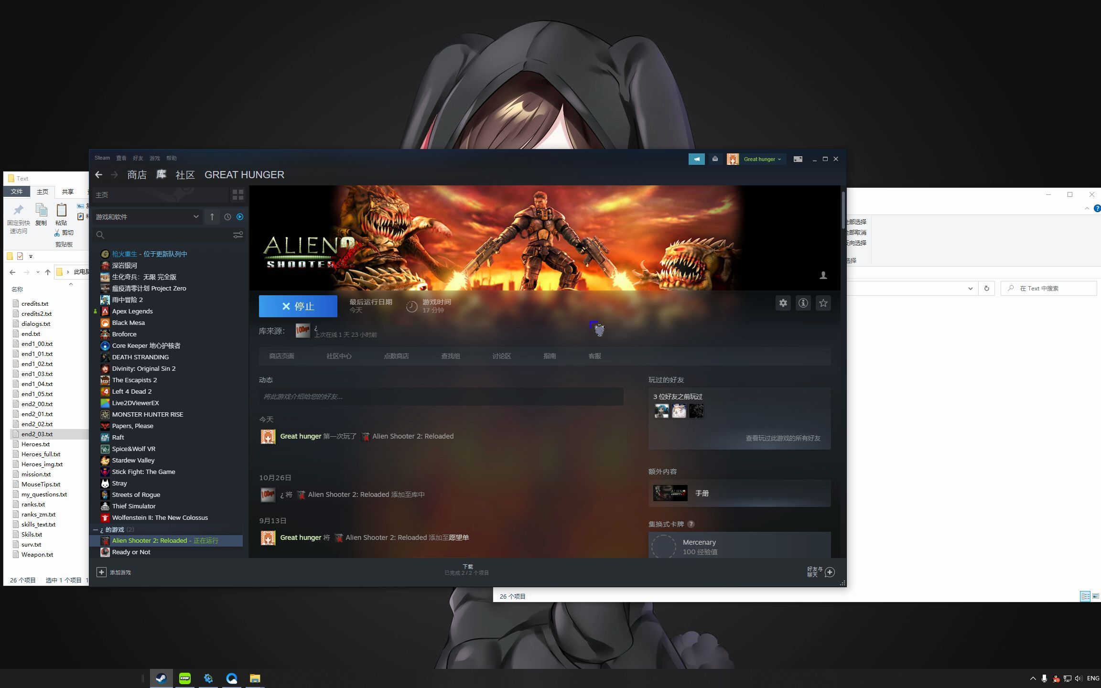Click the Steam profile avatar icon
The width and height of the screenshot is (1101, 688).
(731, 159)
